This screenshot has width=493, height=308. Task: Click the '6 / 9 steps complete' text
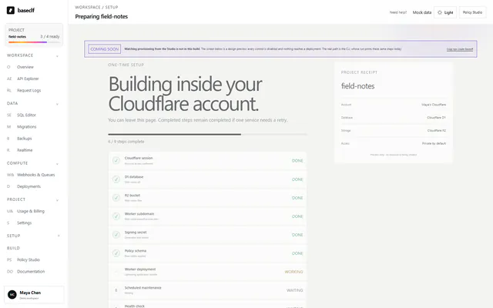tap(126, 142)
